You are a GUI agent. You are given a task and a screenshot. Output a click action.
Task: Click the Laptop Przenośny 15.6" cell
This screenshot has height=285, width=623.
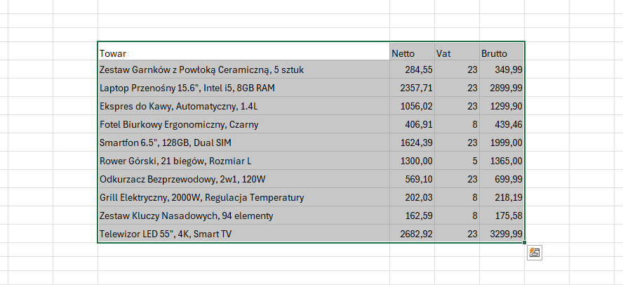pos(243,88)
